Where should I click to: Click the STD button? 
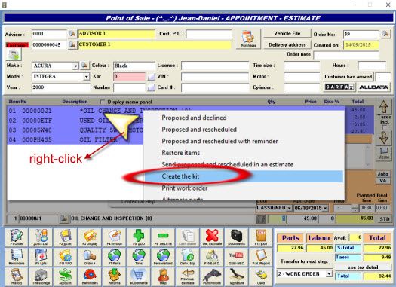[x=384, y=219]
